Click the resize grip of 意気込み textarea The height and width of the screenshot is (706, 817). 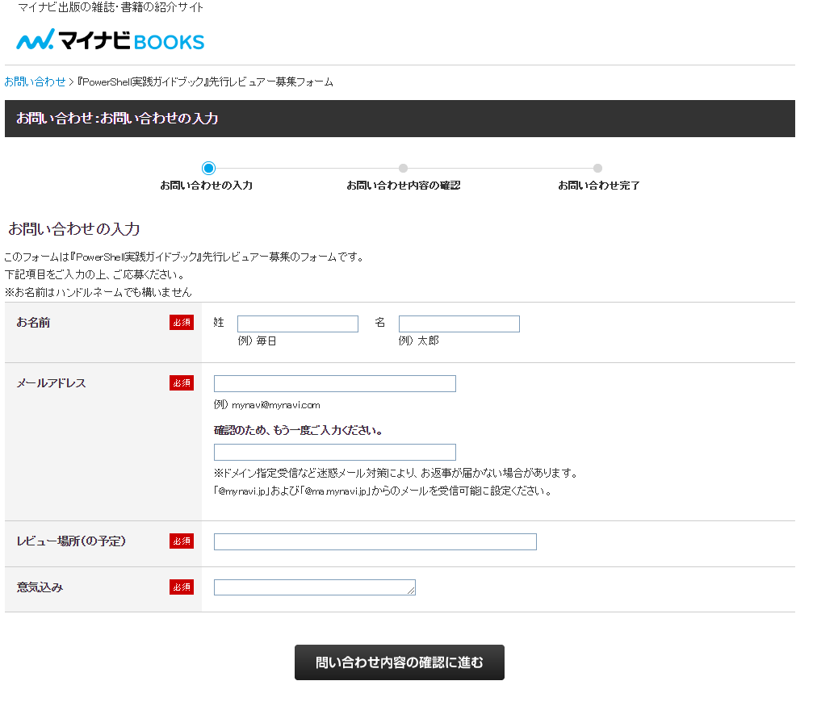tap(411, 591)
